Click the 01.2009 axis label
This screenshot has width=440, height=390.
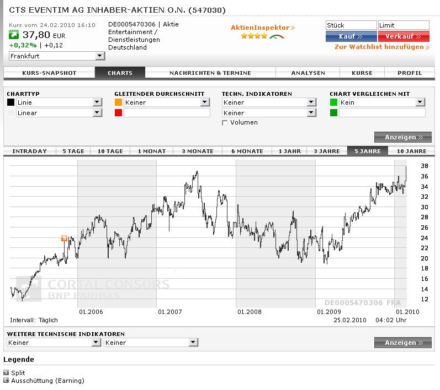click(x=329, y=312)
